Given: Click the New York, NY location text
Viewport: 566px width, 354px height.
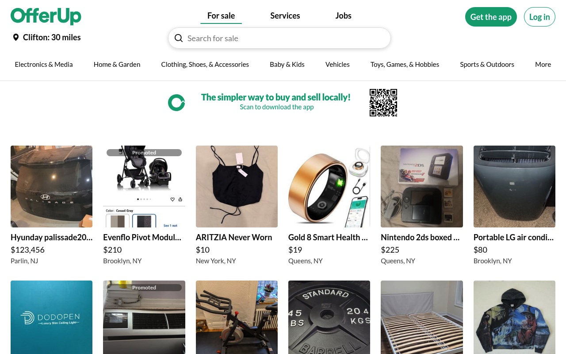Looking at the screenshot, I should (216, 261).
